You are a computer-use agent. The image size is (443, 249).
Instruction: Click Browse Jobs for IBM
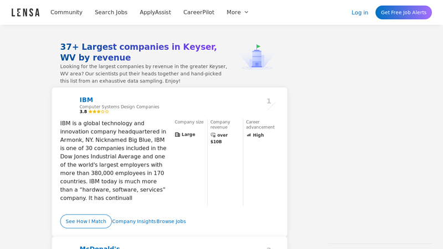[x=171, y=221]
